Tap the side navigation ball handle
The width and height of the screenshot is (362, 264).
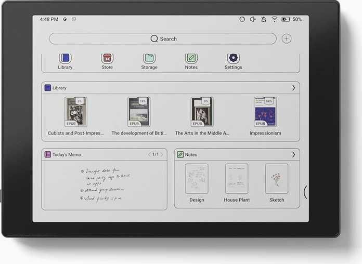point(305,192)
